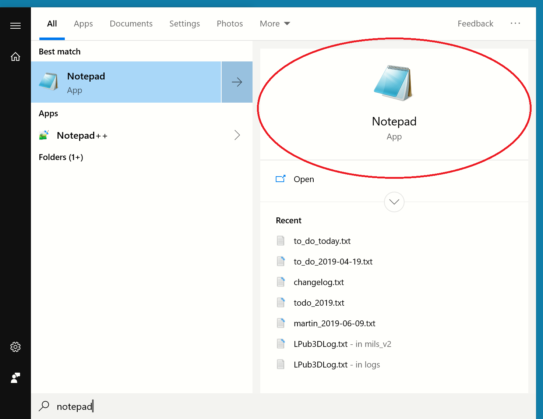Open the More filter dropdown
The width and height of the screenshot is (543, 419).
point(275,24)
